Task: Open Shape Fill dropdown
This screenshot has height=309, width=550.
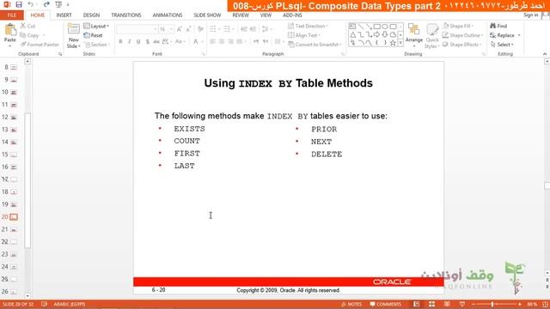Action: pos(458,27)
